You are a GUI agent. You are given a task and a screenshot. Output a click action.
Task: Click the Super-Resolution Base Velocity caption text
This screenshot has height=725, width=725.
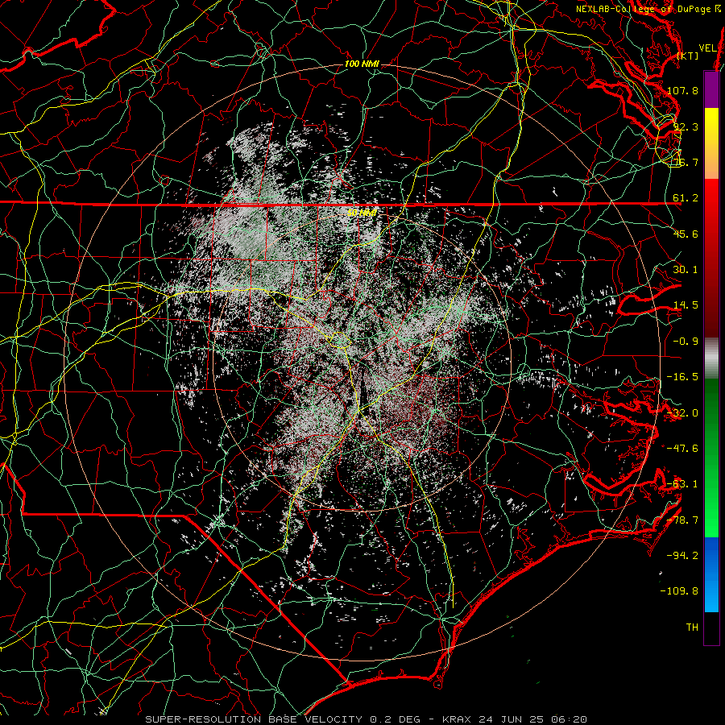tap(254, 719)
